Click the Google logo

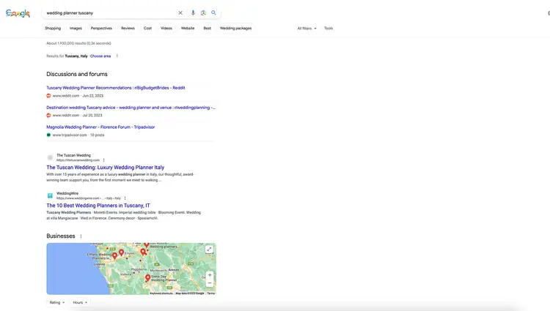[18, 13]
